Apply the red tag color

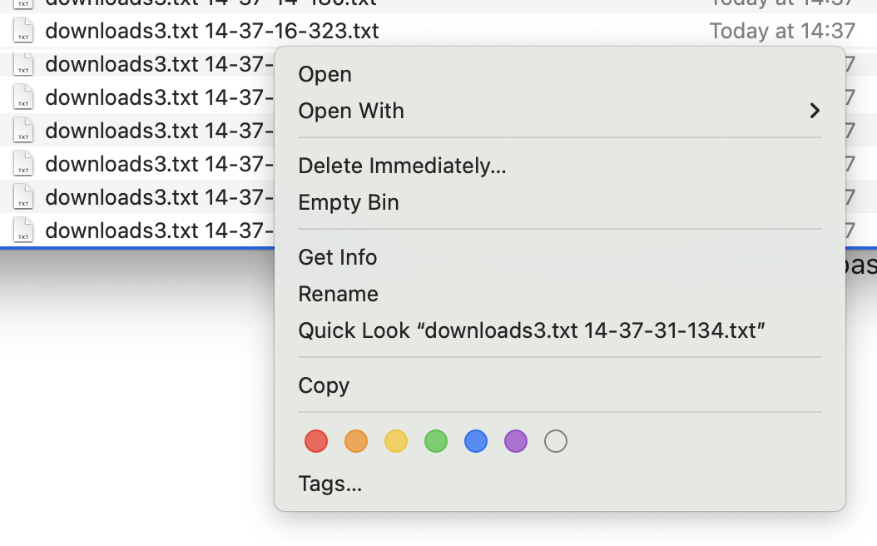click(x=316, y=441)
